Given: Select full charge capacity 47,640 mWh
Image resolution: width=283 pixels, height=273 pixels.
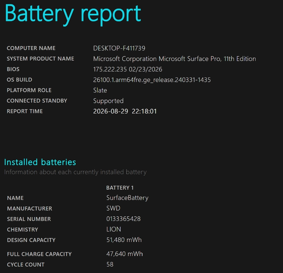Looking at the screenshot, I should pos(124,254).
